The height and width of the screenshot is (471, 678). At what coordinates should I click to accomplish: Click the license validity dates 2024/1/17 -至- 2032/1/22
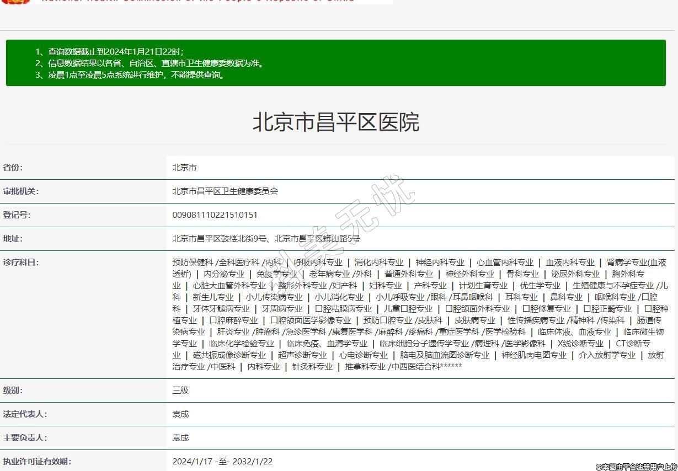coord(222,462)
